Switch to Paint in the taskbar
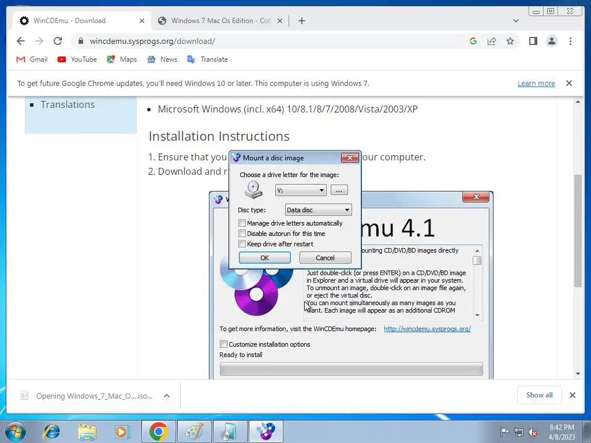This screenshot has height=443, width=591. pos(194,431)
